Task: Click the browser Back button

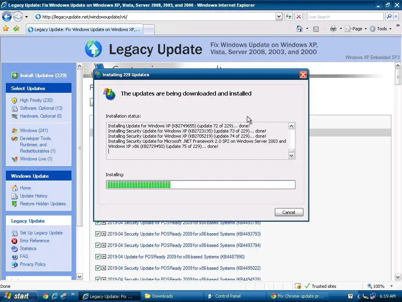Action: click(x=7, y=17)
